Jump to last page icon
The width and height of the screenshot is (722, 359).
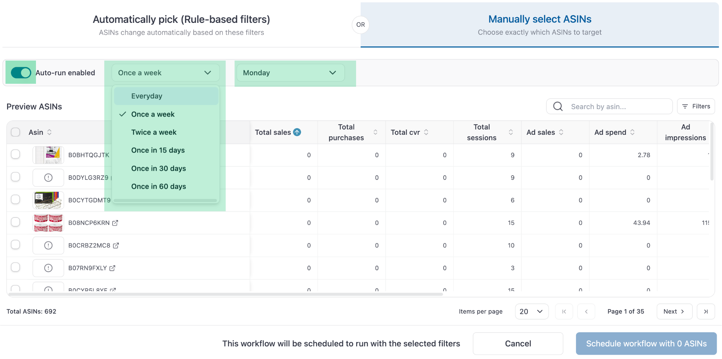706,311
